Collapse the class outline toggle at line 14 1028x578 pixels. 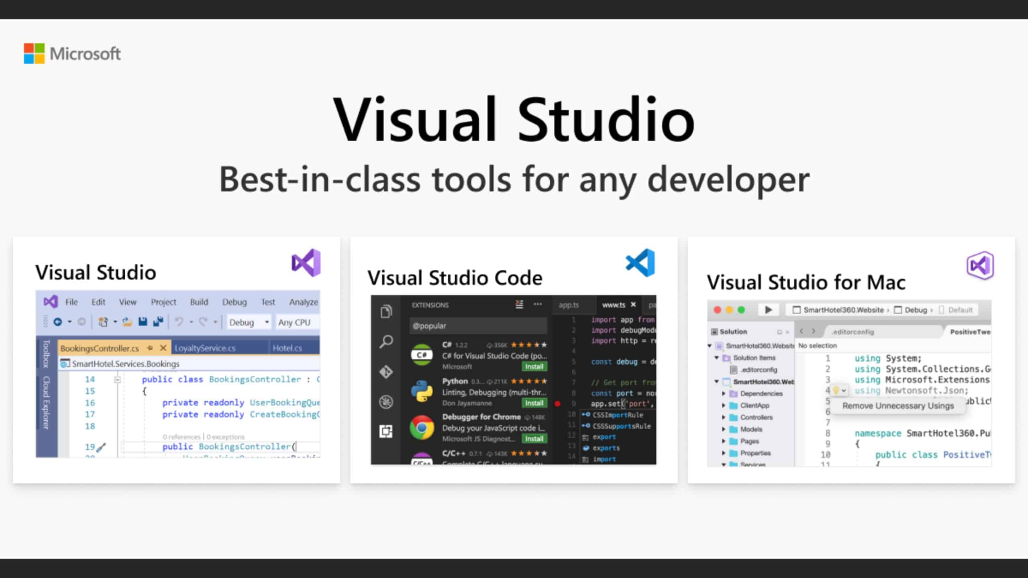117,379
